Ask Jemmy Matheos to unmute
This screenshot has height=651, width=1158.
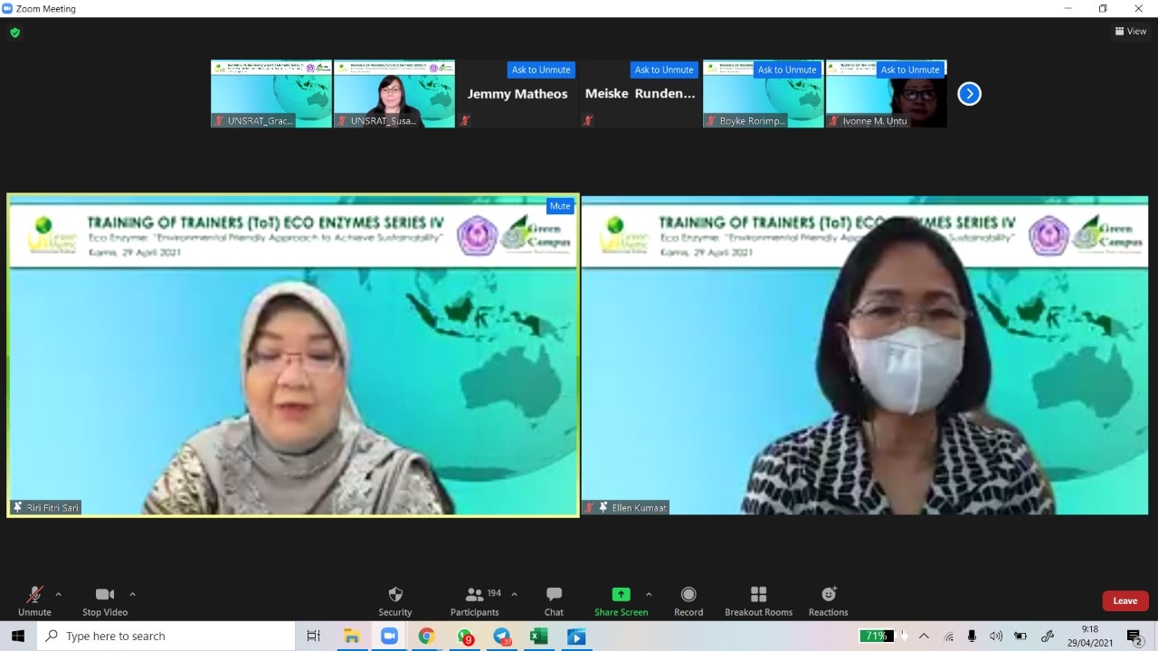(541, 70)
